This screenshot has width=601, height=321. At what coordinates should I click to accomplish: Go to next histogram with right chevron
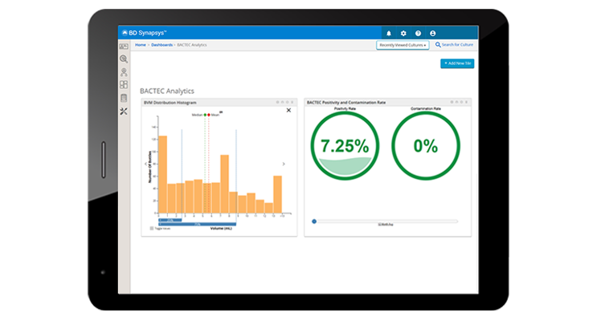(x=283, y=164)
